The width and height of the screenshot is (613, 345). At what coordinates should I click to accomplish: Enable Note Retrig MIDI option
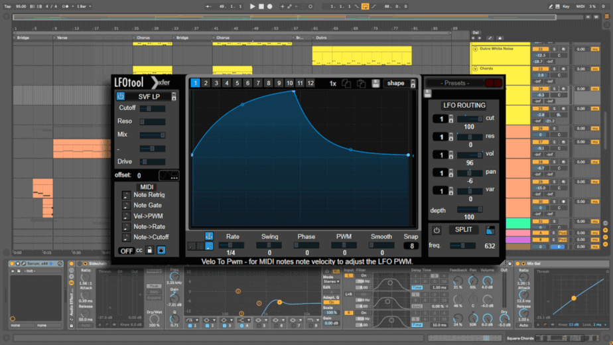(x=126, y=195)
